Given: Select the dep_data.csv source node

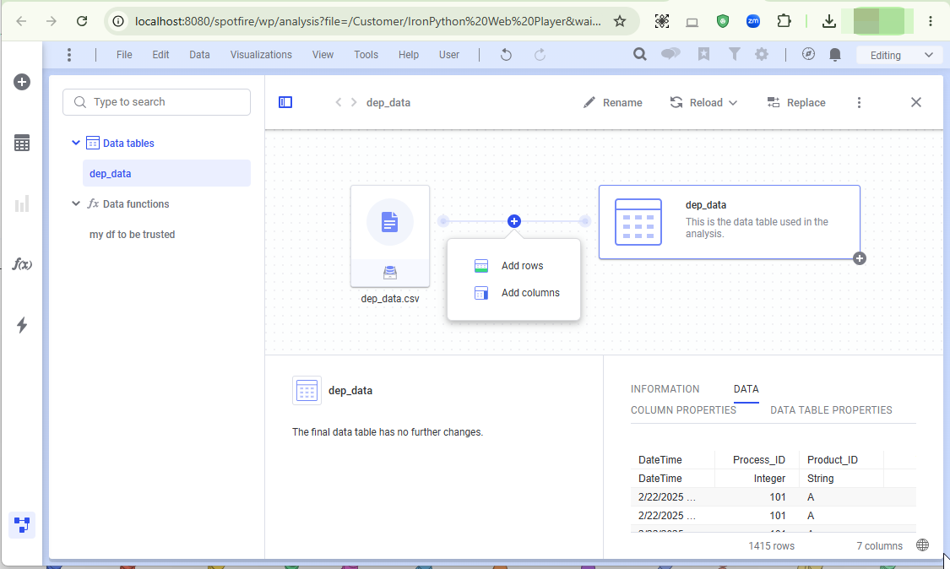Looking at the screenshot, I should point(390,236).
